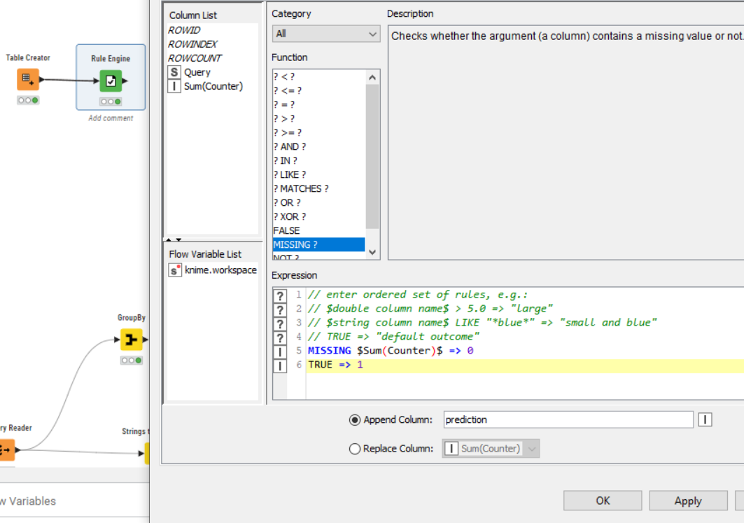
Task: Click the rule status icon for line 4
Action: click(x=280, y=337)
